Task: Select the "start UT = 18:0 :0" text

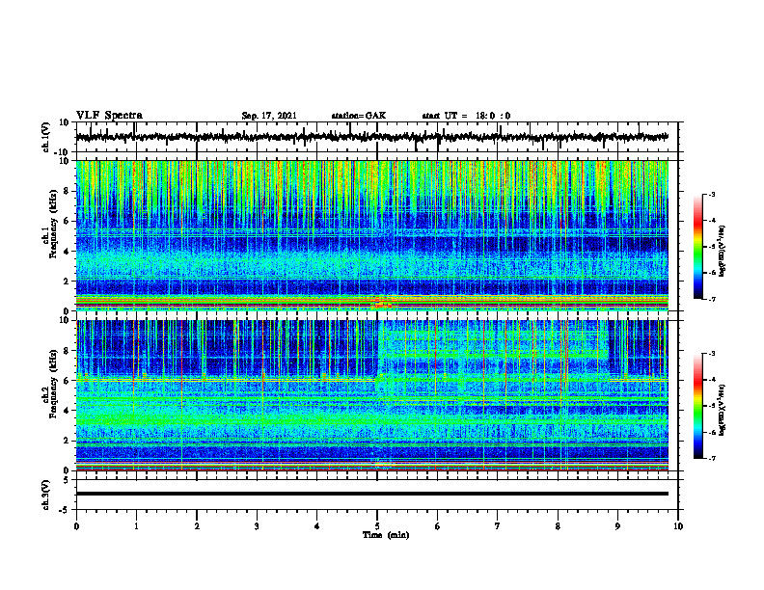Action: (466, 116)
